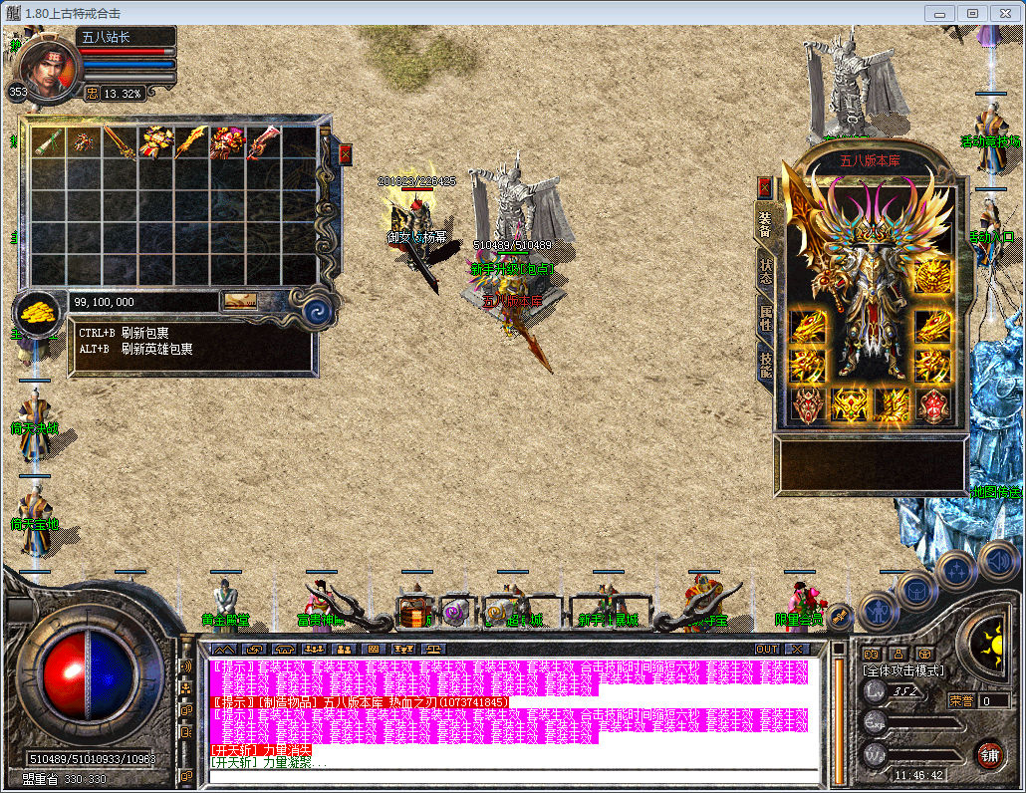Click the basket item in quick belt slot
Viewport: 1026px width, 793px height.
click(x=414, y=613)
